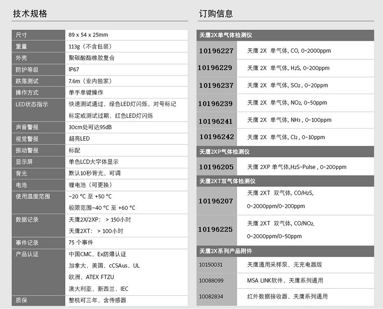Select the value 89 x 54 x 25mm
383x309 pixels.
tap(88, 35)
